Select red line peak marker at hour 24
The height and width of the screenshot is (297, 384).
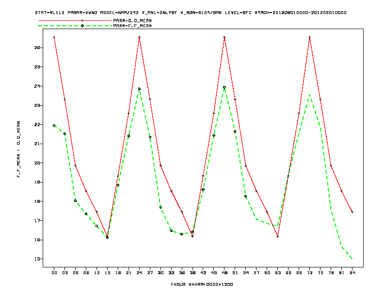tap(139, 37)
